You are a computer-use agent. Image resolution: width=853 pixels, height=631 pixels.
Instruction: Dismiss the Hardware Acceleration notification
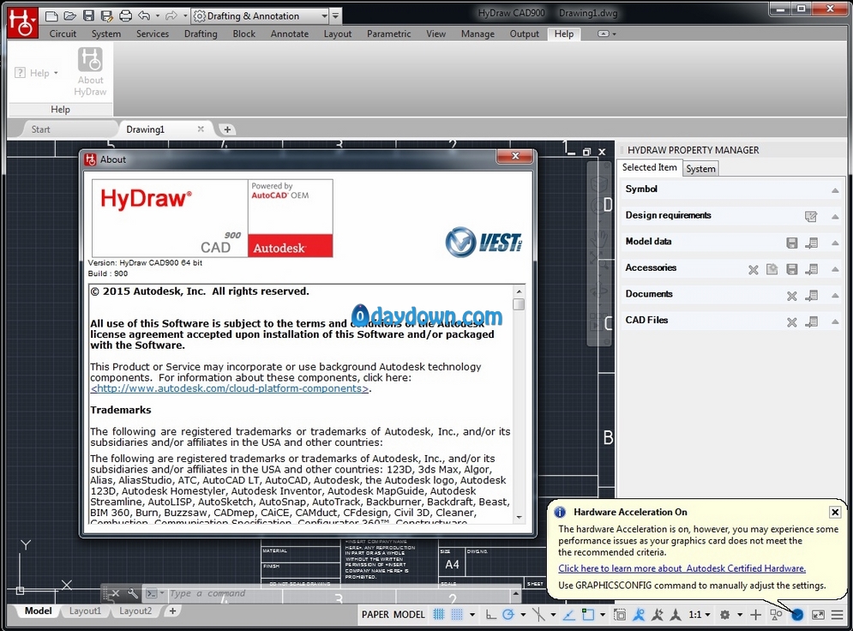(x=834, y=512)
